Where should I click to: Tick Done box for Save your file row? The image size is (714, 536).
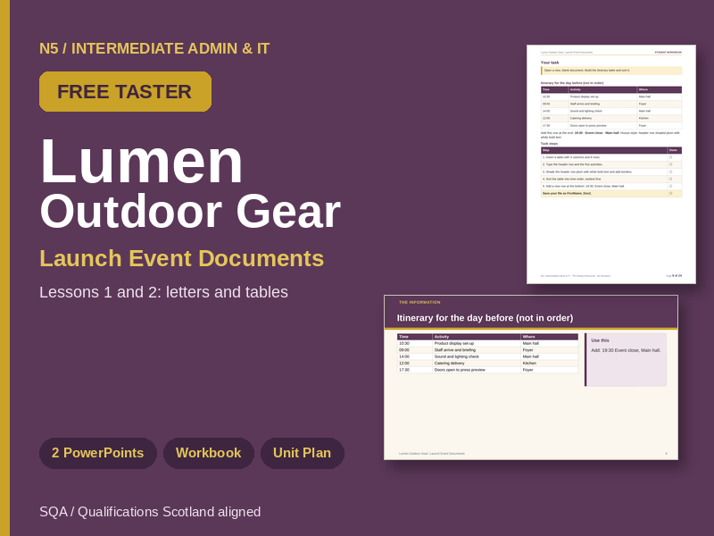671,193
